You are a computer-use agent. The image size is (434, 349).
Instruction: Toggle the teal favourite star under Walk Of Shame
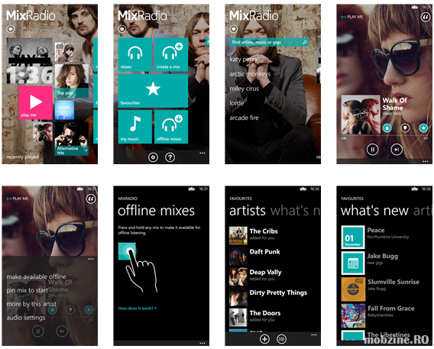tap(423, 128)
